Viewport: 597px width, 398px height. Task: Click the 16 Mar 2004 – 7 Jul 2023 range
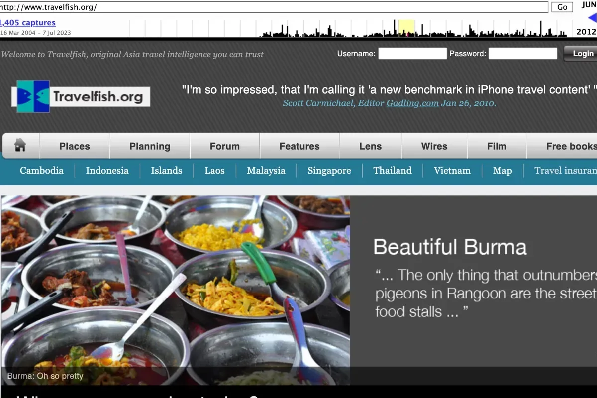coord(35,33)
